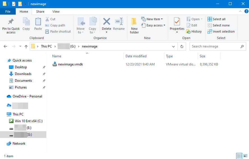
Task: Click Copy path in Clipboard group
Action: point(55,25)
